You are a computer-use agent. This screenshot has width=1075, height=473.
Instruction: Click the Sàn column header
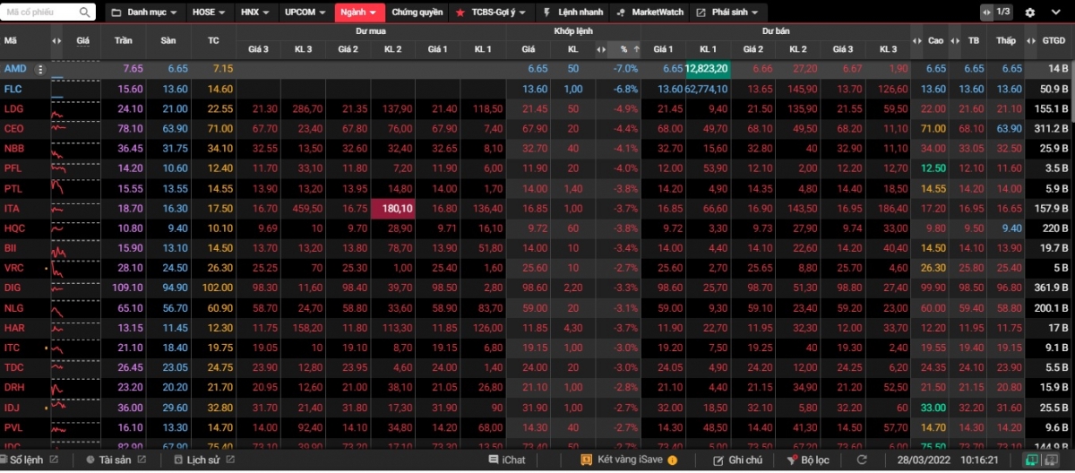point(168,41)
